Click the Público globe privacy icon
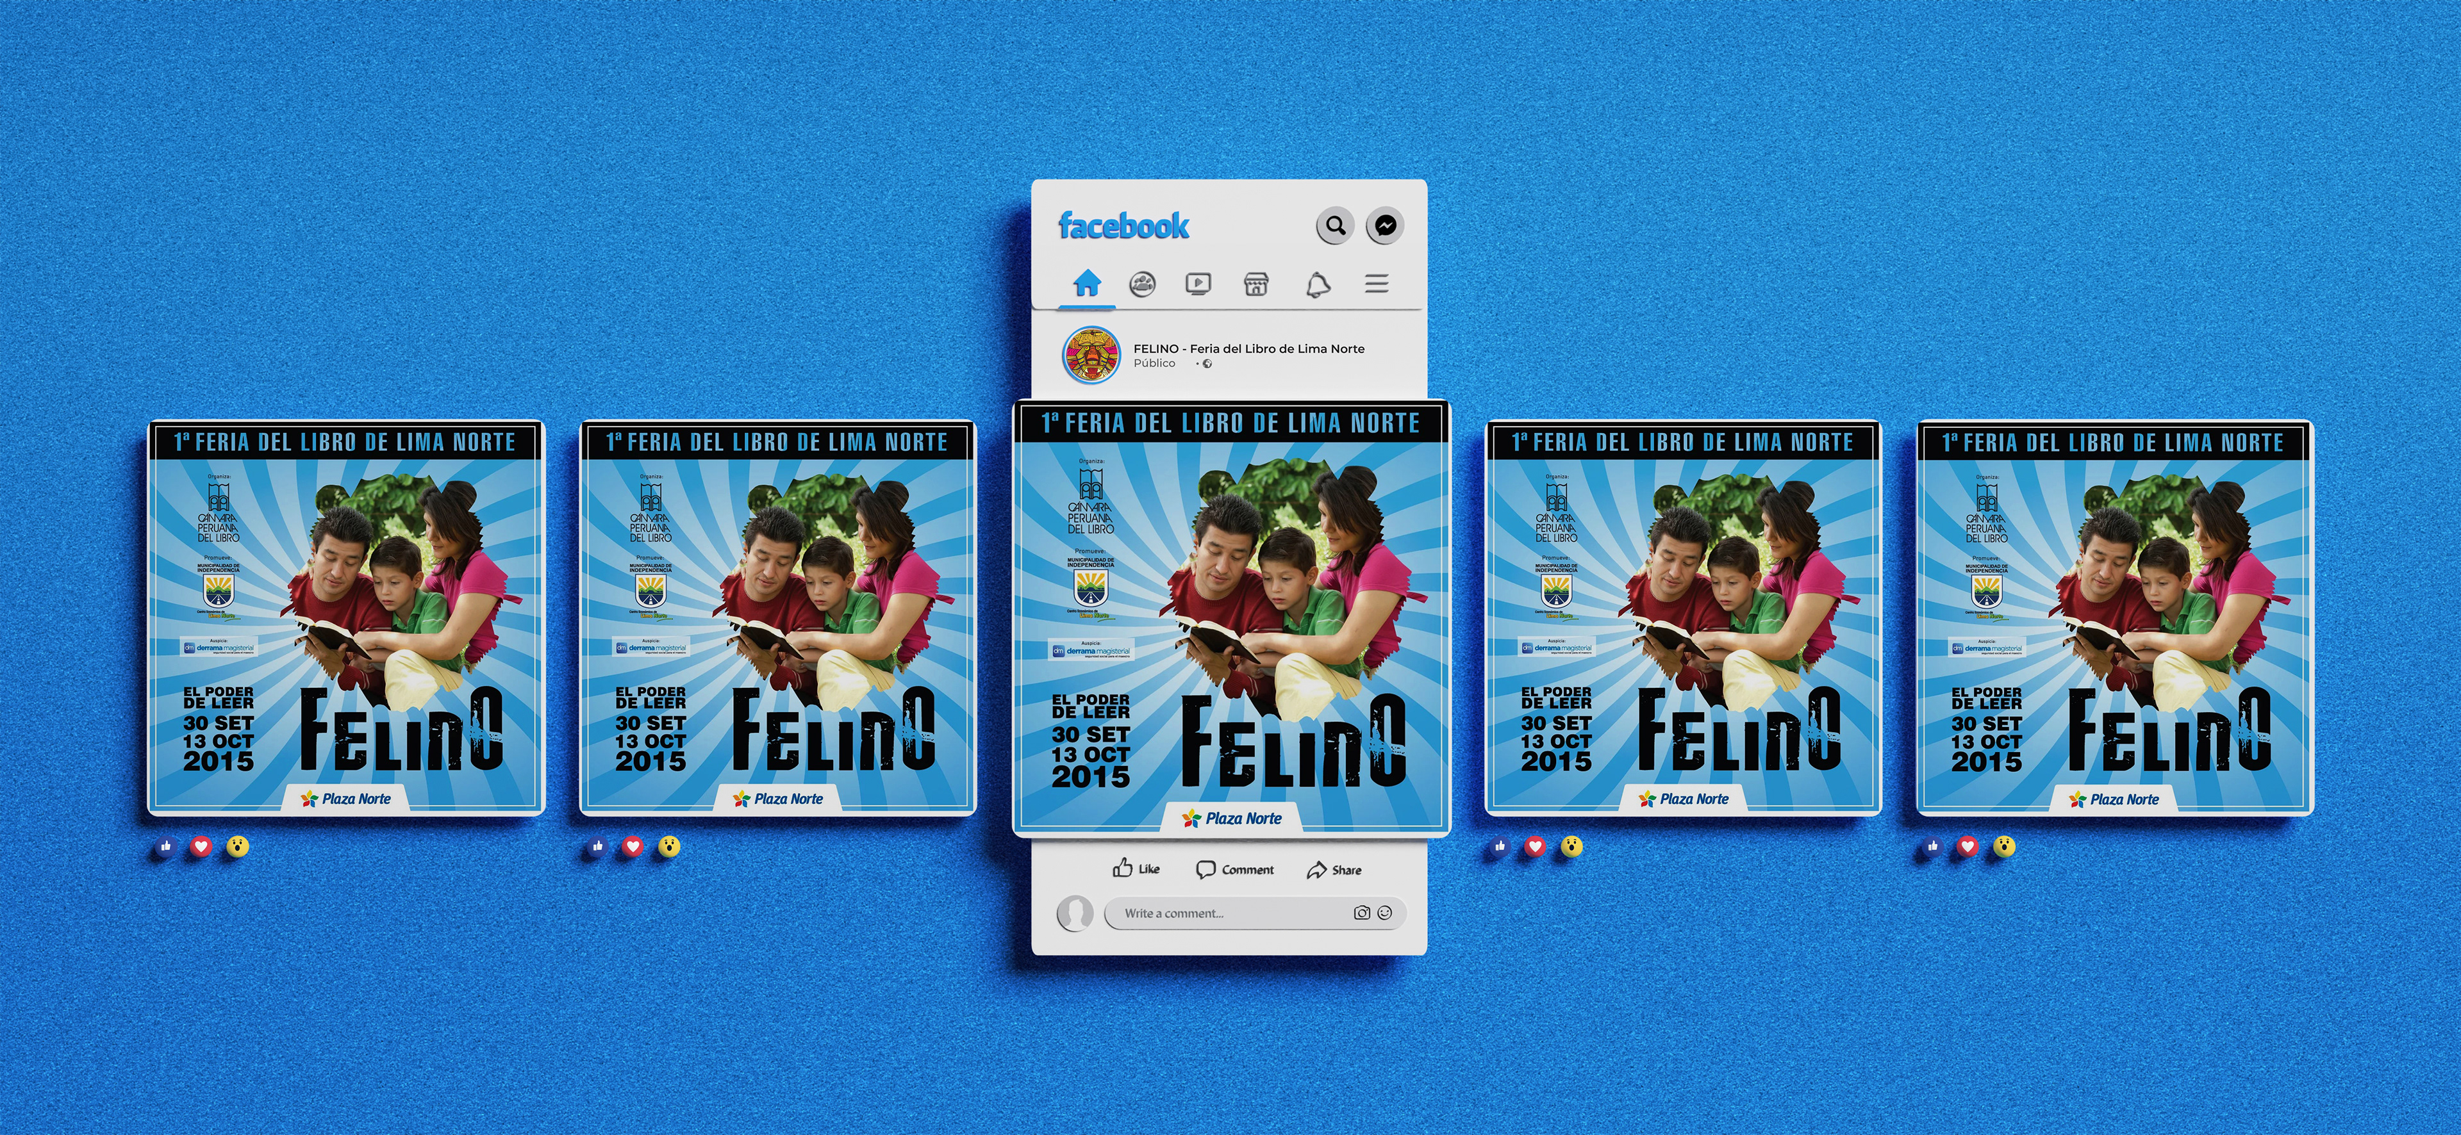Screen dimensions: 2461x1135 click(1207, 364)
